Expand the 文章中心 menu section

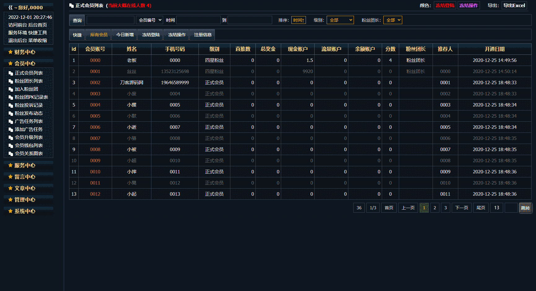coord(25,188)
